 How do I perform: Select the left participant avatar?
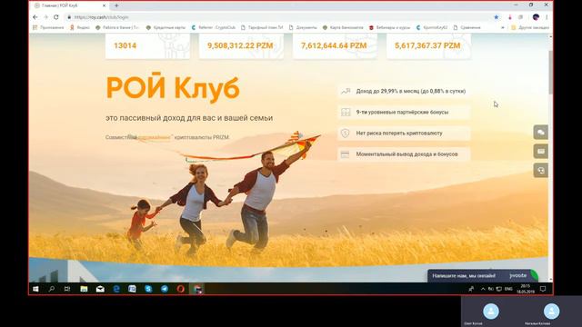[491, 311]
